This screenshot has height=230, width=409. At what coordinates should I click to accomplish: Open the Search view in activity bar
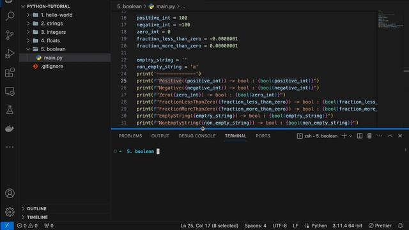point(10,16)
